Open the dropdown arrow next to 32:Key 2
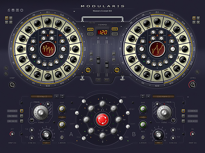Image resolution: width=205 pixels, height=153 pixels. point(56,96)
